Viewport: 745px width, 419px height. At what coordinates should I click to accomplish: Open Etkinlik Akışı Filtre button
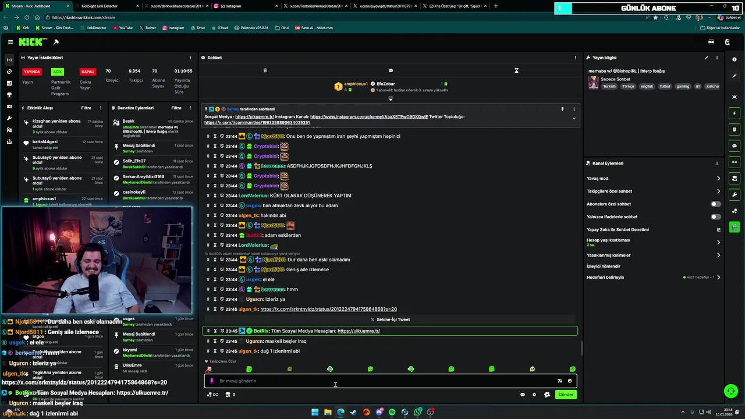[x=86, y=108]
